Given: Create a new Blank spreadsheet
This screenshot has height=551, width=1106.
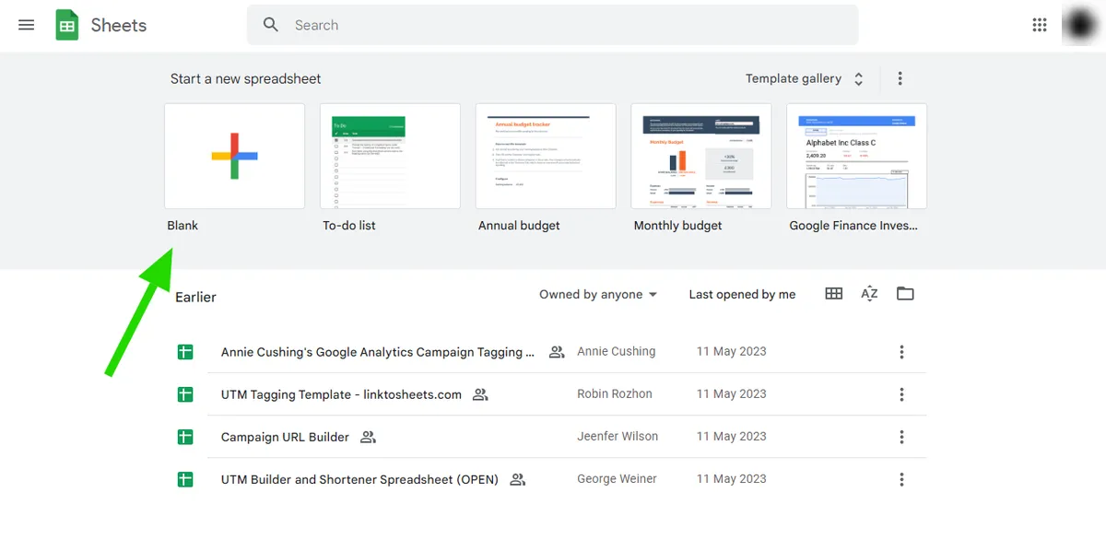Looking at the screenshot, I should [x=234, y=157].
